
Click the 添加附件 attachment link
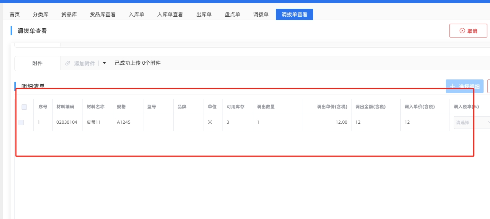tap(84, 64)
